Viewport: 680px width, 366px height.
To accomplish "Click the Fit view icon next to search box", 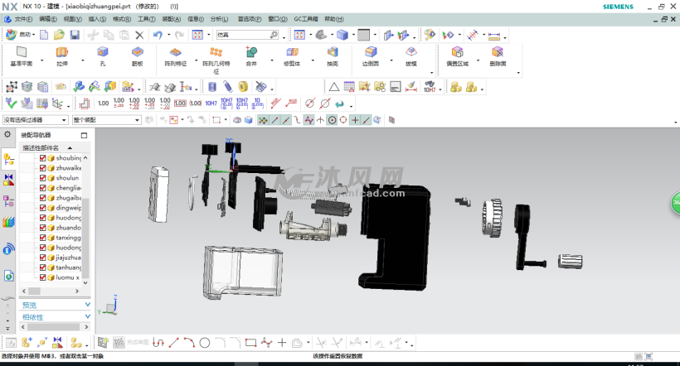I will [x=197, y=35].
